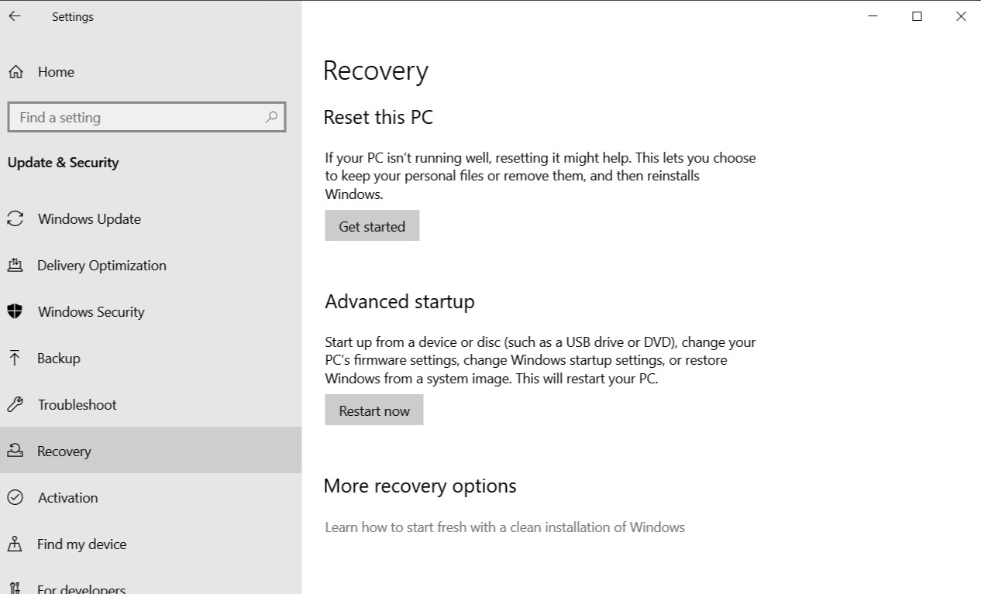Image resolution: width=981 pixels, height=594 pixels.
Task: Click the Backup upward arrow icon
Action: (15, 358)
